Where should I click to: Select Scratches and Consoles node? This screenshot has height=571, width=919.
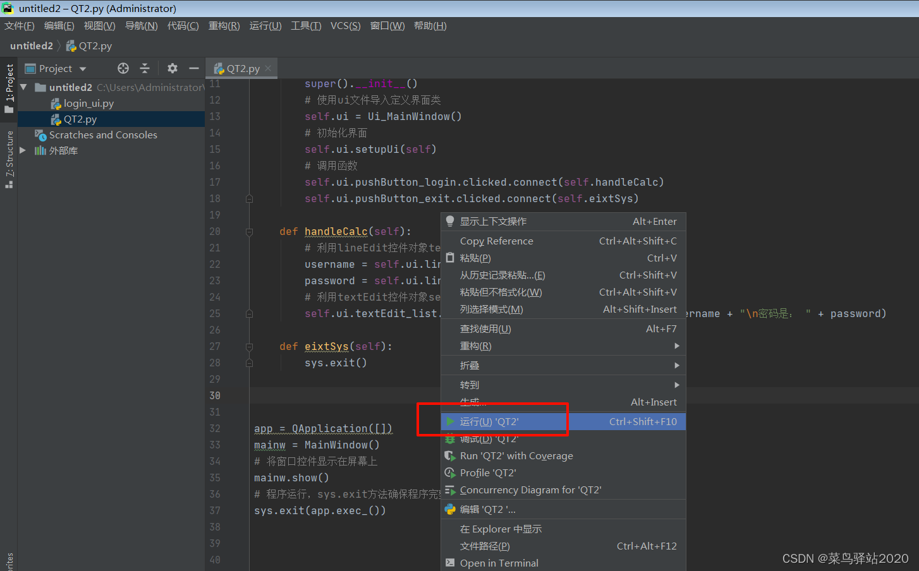point(103,135)
